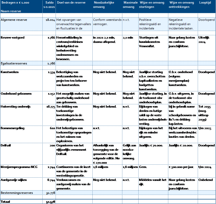Click the 'Wijze en omvang onttrekkingen' header
Image resolution: width=216 pixels, height=204 pixels.
pos(181,5)
